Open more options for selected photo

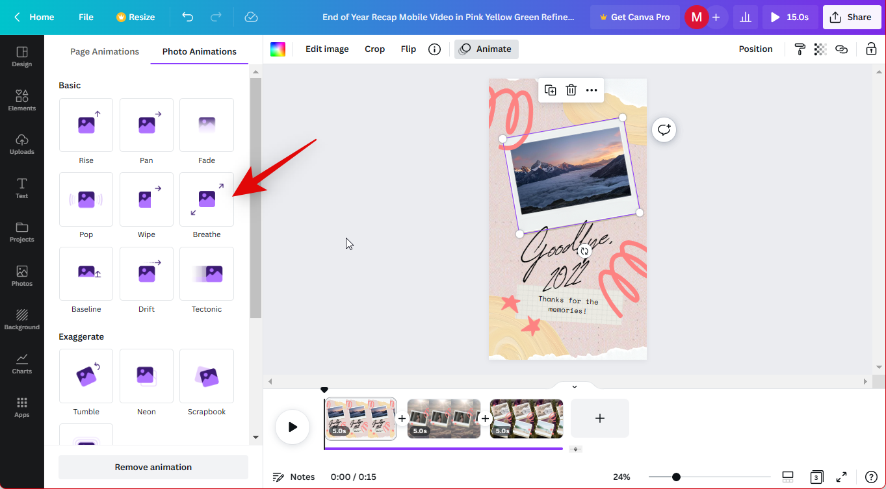(x=592, y=90)
